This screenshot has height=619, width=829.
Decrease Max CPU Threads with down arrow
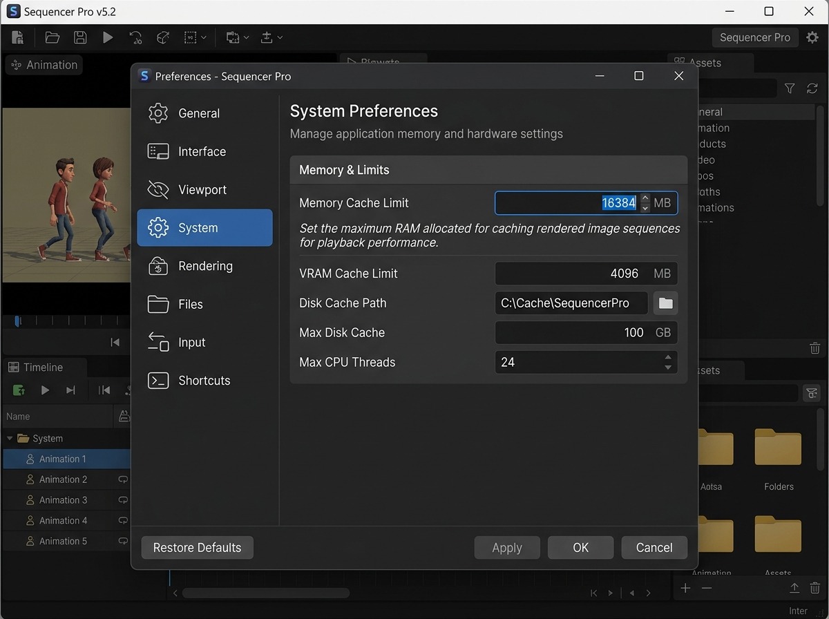[668, 368]
